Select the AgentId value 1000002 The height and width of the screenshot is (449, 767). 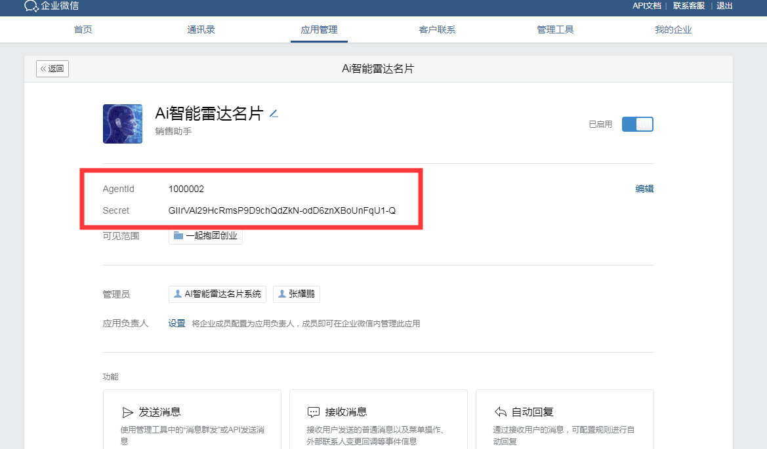coord(186,189)
